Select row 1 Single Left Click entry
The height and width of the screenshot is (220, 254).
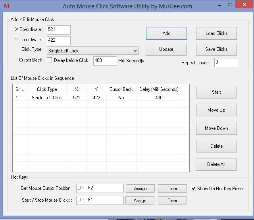coord(100,98)
